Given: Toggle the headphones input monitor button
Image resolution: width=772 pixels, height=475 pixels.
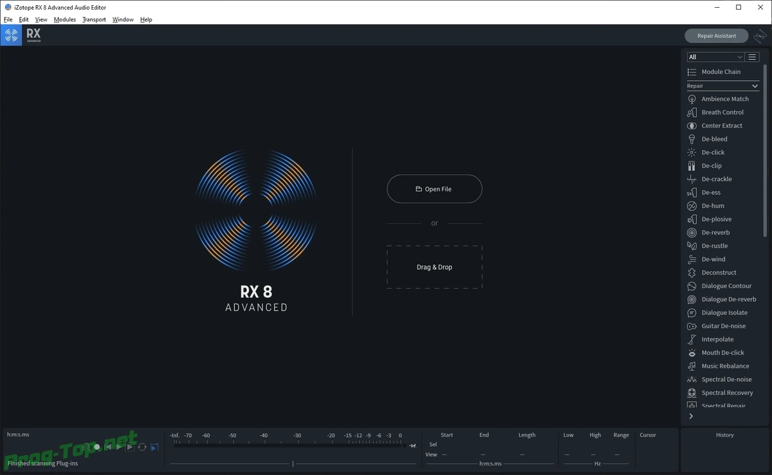Looking at the screenshot, I should point(86,447).
